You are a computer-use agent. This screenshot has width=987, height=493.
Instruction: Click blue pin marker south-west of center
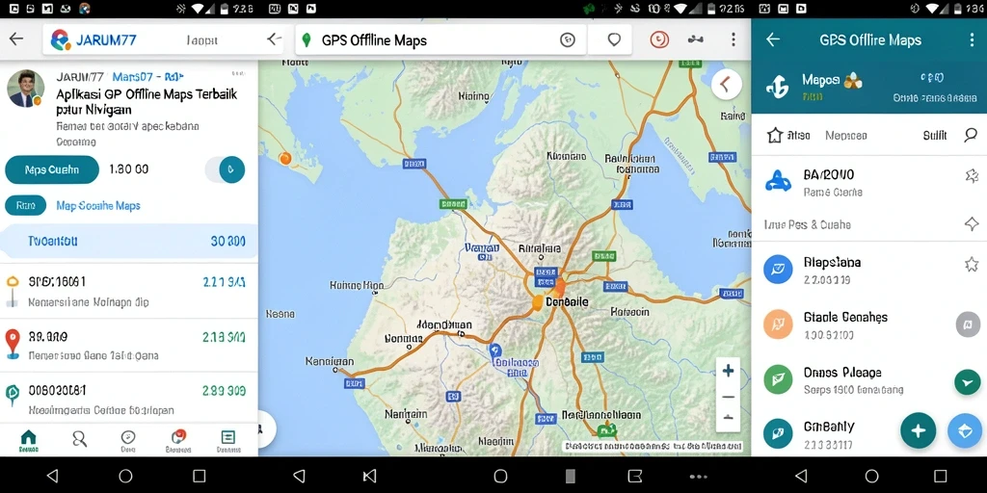pos(494,352)
